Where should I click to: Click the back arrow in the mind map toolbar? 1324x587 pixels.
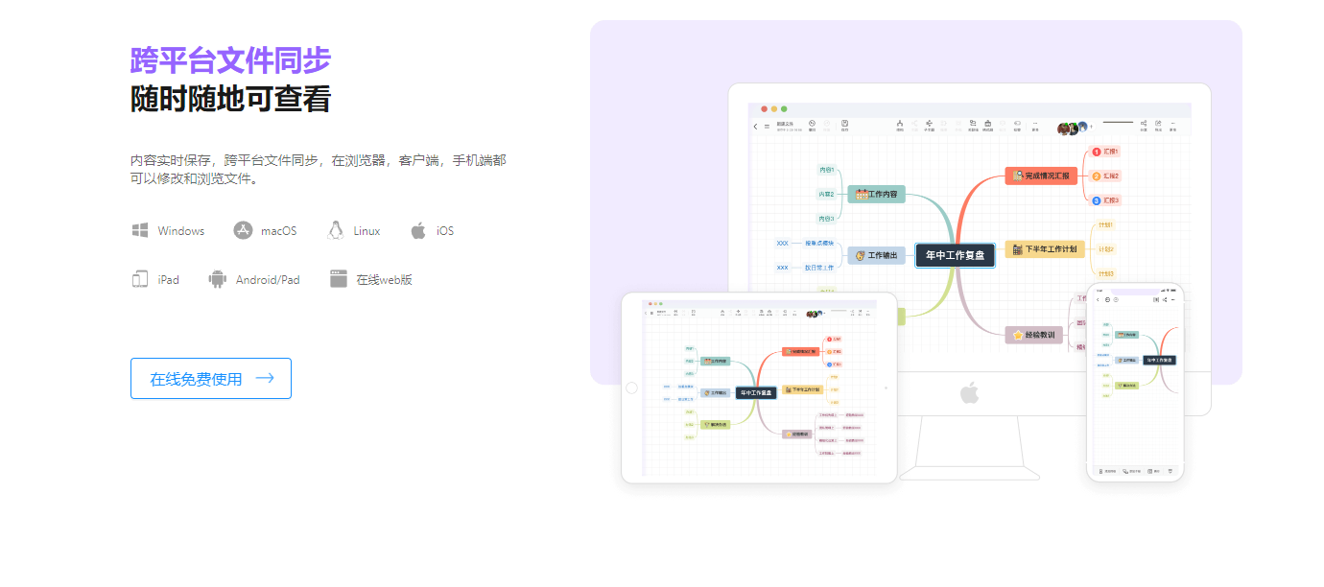pos(755,125)
